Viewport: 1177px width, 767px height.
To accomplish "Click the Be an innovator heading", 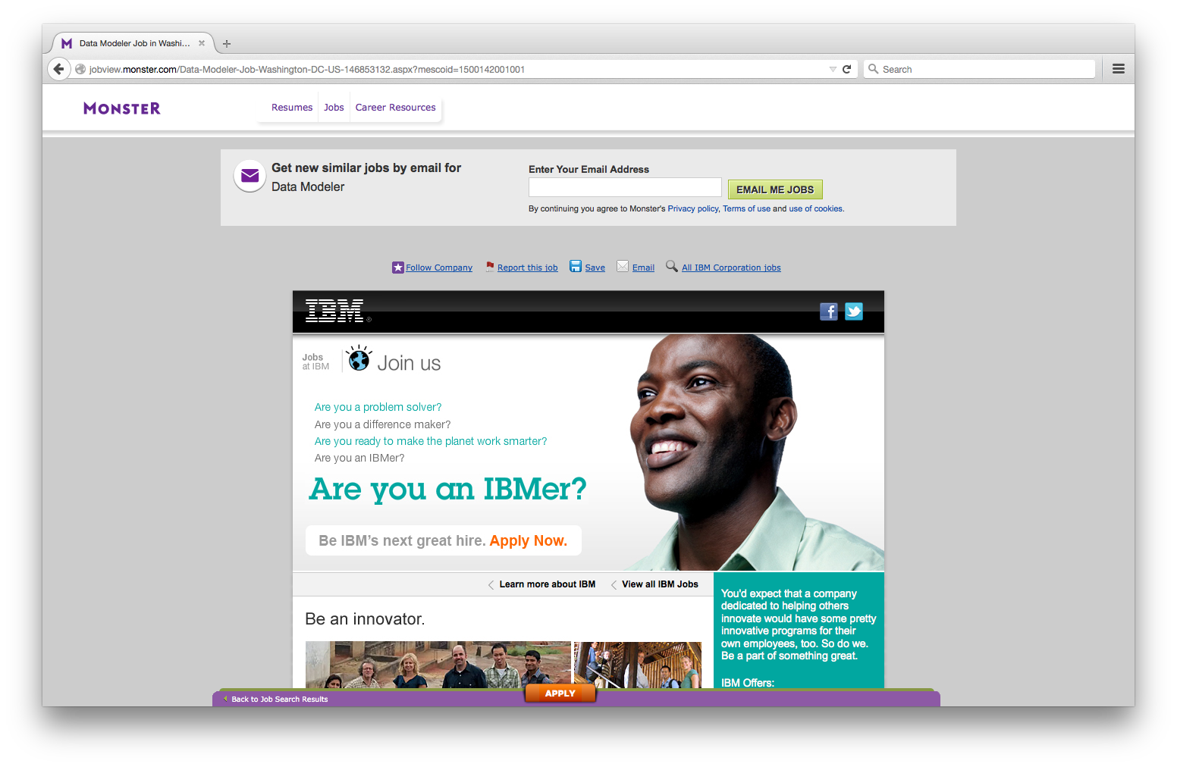I will (x=365, y=619).
